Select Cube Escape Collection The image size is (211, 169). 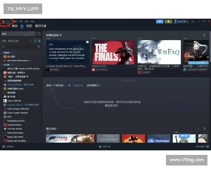(x=18, y=109)
